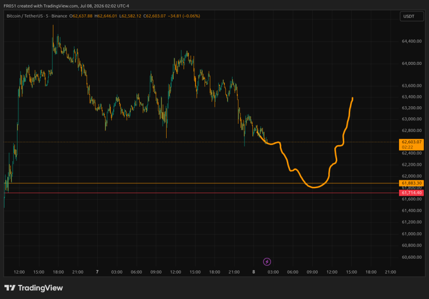The width and height of the screenshot is (429, 299).
Task: Click the red 61,714.40 price tag
Action: pyautogui.click(x=412, y=193)
